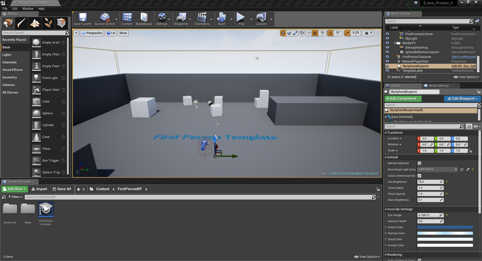Open the Perspective viewport dropdown
The width and height of the screenshot is (482, 261).
(x=92, y=33)
